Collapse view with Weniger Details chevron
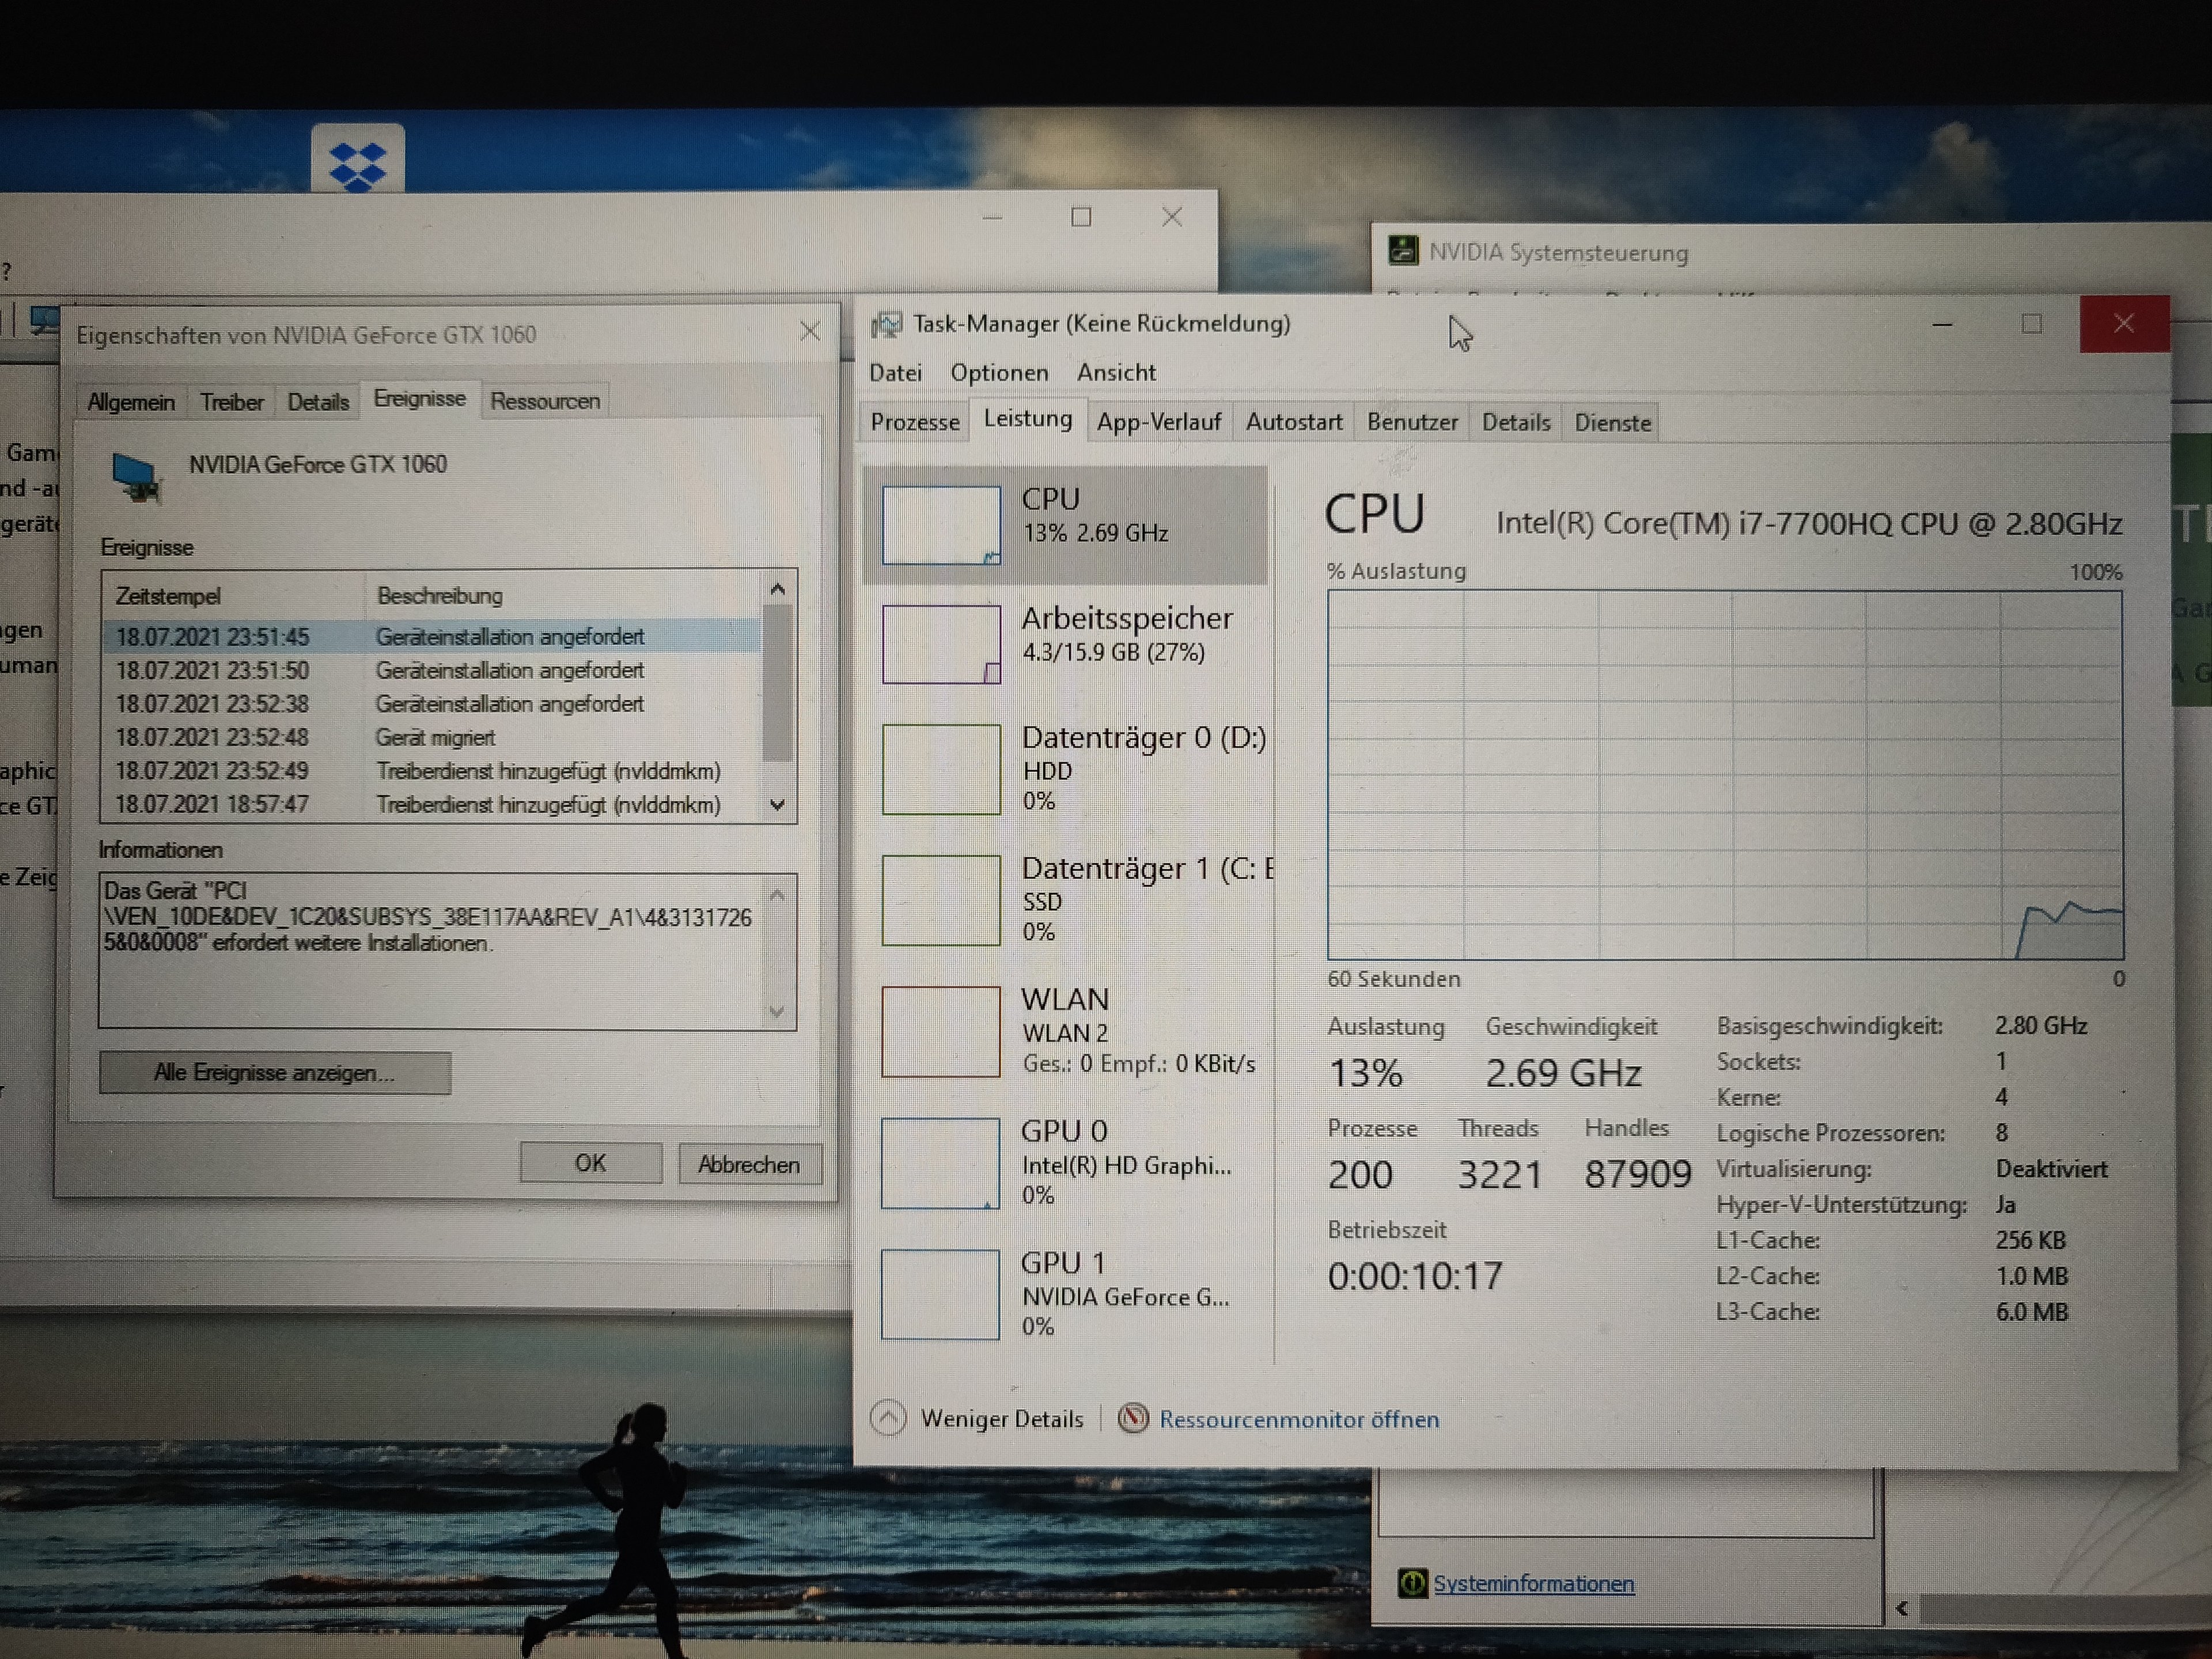Viewport: 2212px width, 1659px height. [x=888, y=1418]
